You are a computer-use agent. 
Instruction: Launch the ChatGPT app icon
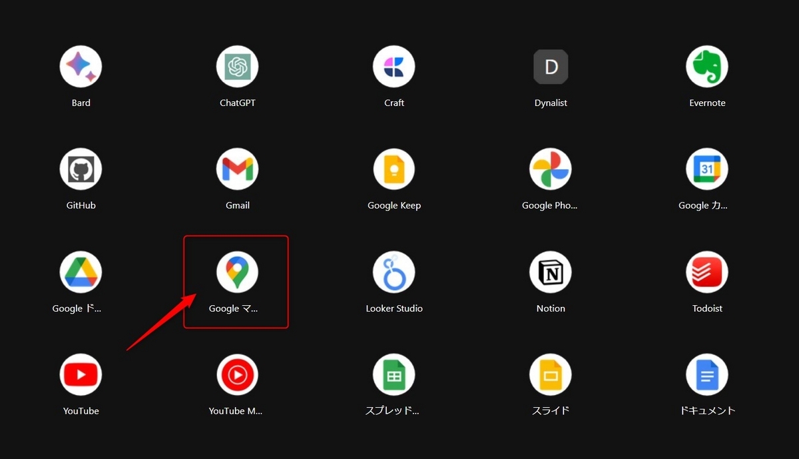click(237, 67)
